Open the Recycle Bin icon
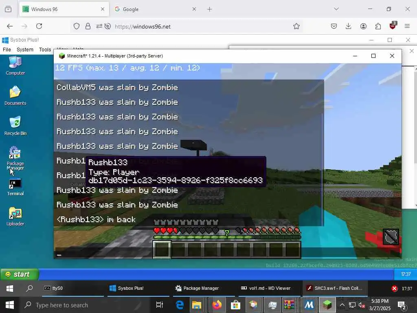The image size is (417, 313). pyautogui.click(x=15, y=126)
